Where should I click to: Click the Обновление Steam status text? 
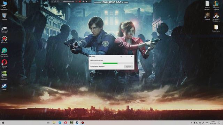click(97, 60)
